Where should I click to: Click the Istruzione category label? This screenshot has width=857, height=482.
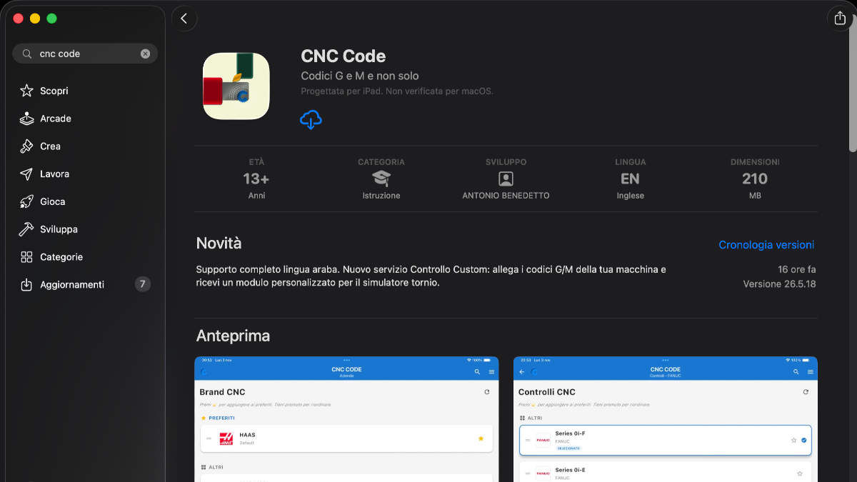[x=381, y=196]
